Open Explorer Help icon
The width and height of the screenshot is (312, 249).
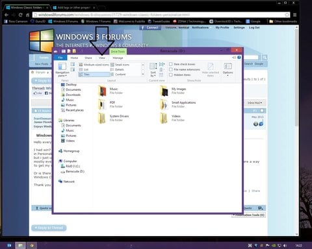coord(239,58)
